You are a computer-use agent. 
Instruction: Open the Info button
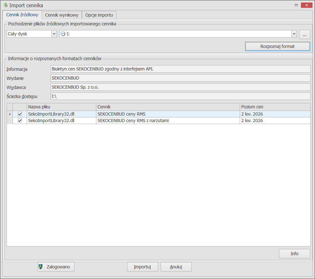click(294, 254)
